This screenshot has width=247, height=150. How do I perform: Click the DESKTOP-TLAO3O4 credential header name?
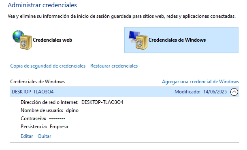pyautogui.click(x=33, y=92)
